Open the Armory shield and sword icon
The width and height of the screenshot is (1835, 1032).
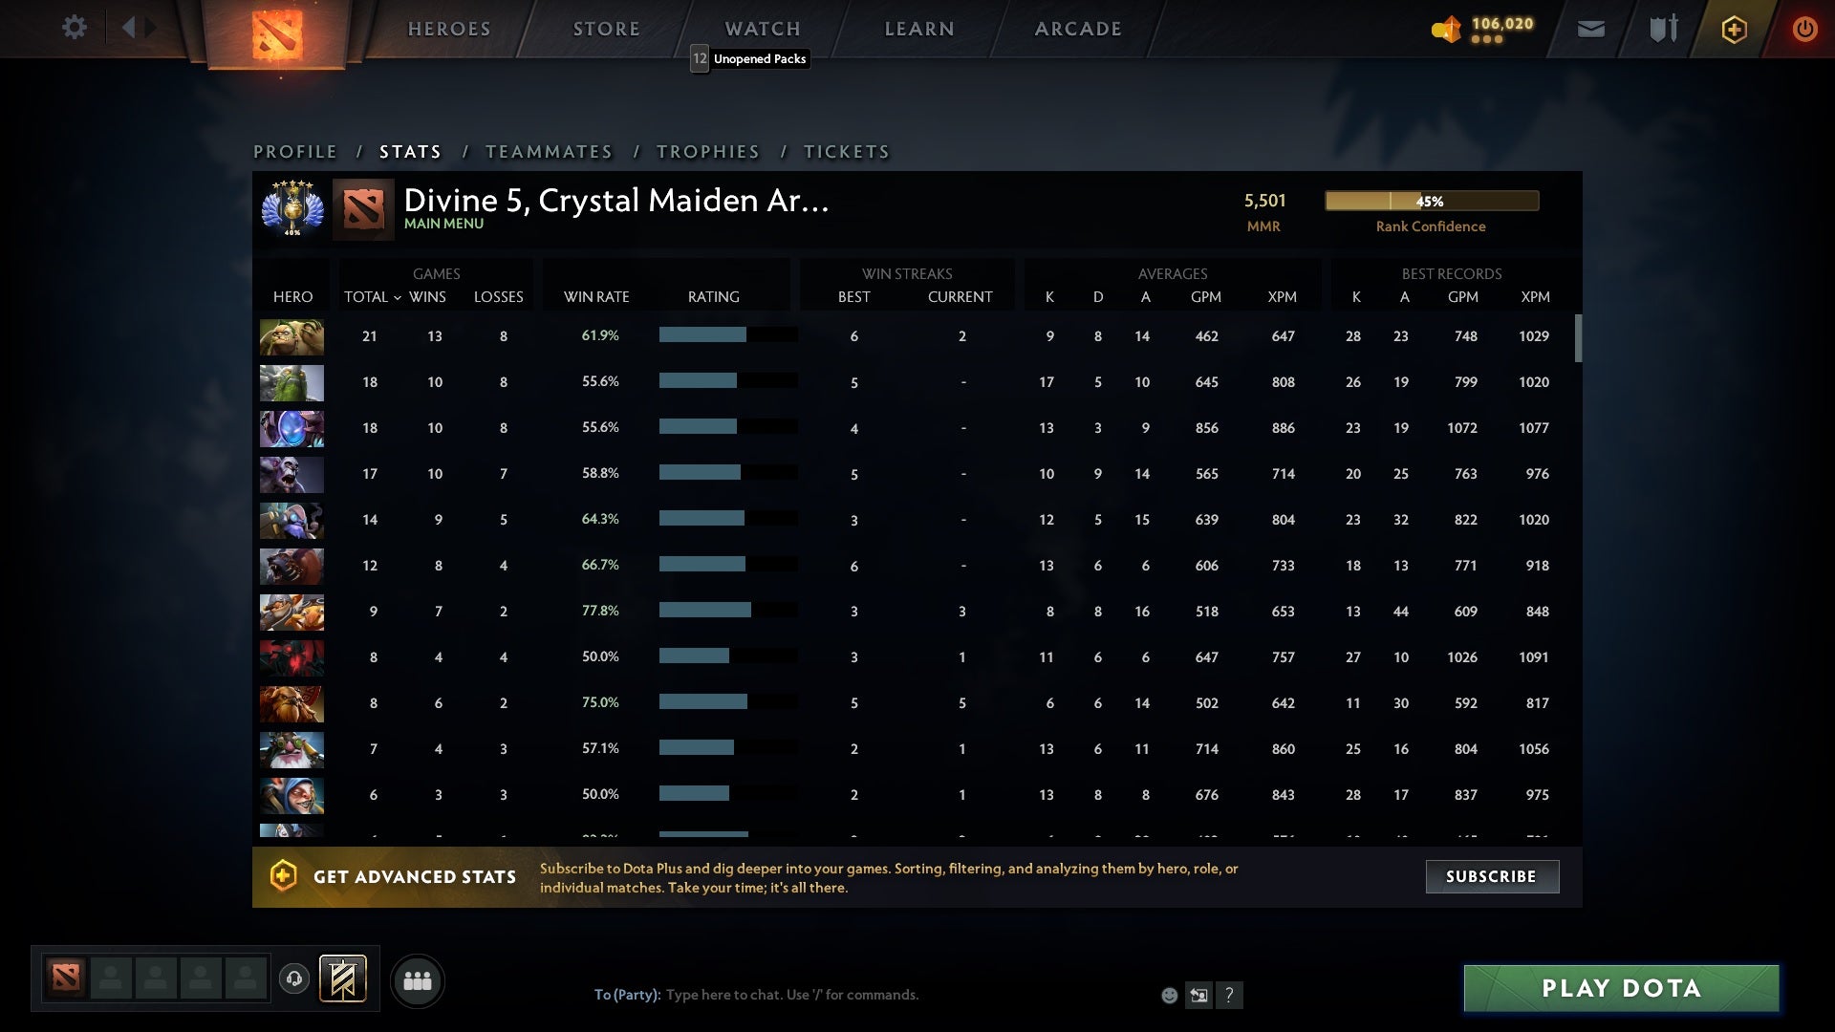(x=1662, y=29)
